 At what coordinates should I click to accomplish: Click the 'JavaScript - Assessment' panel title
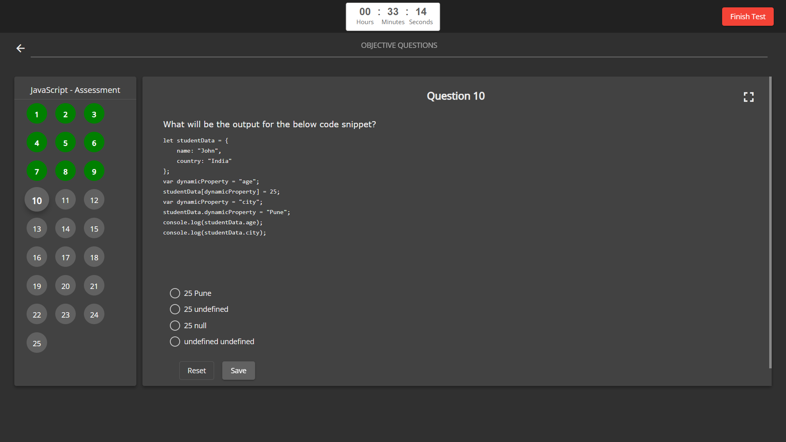(x=75, y=90)
